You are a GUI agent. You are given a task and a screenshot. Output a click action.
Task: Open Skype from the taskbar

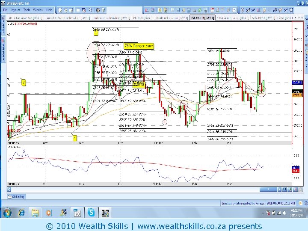point(91,213)
